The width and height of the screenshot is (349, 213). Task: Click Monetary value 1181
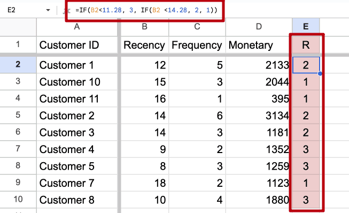tap(259, 133)
